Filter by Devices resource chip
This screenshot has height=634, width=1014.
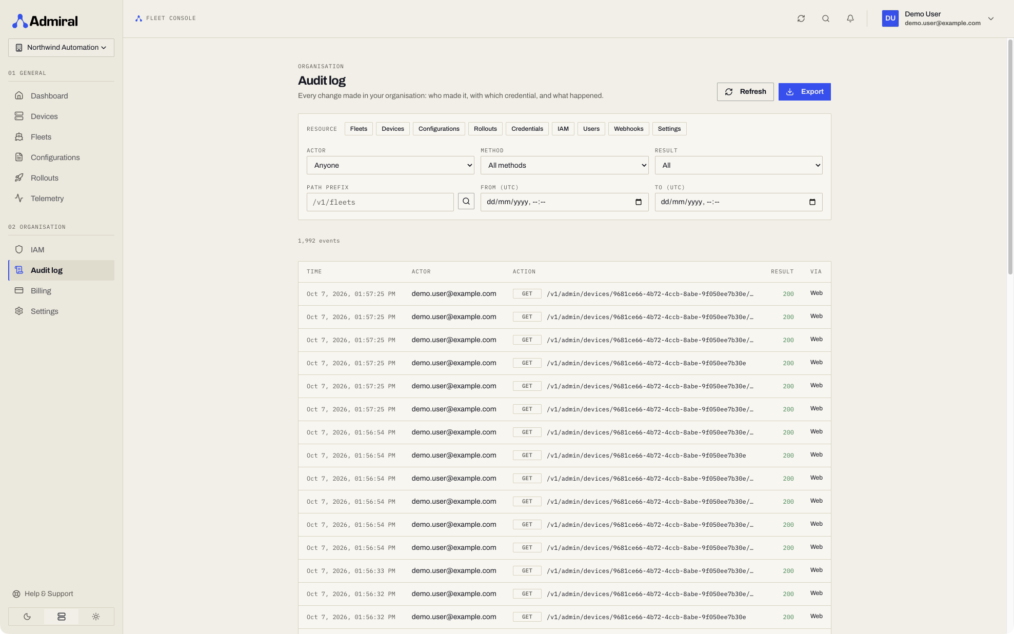click(393, 129)
